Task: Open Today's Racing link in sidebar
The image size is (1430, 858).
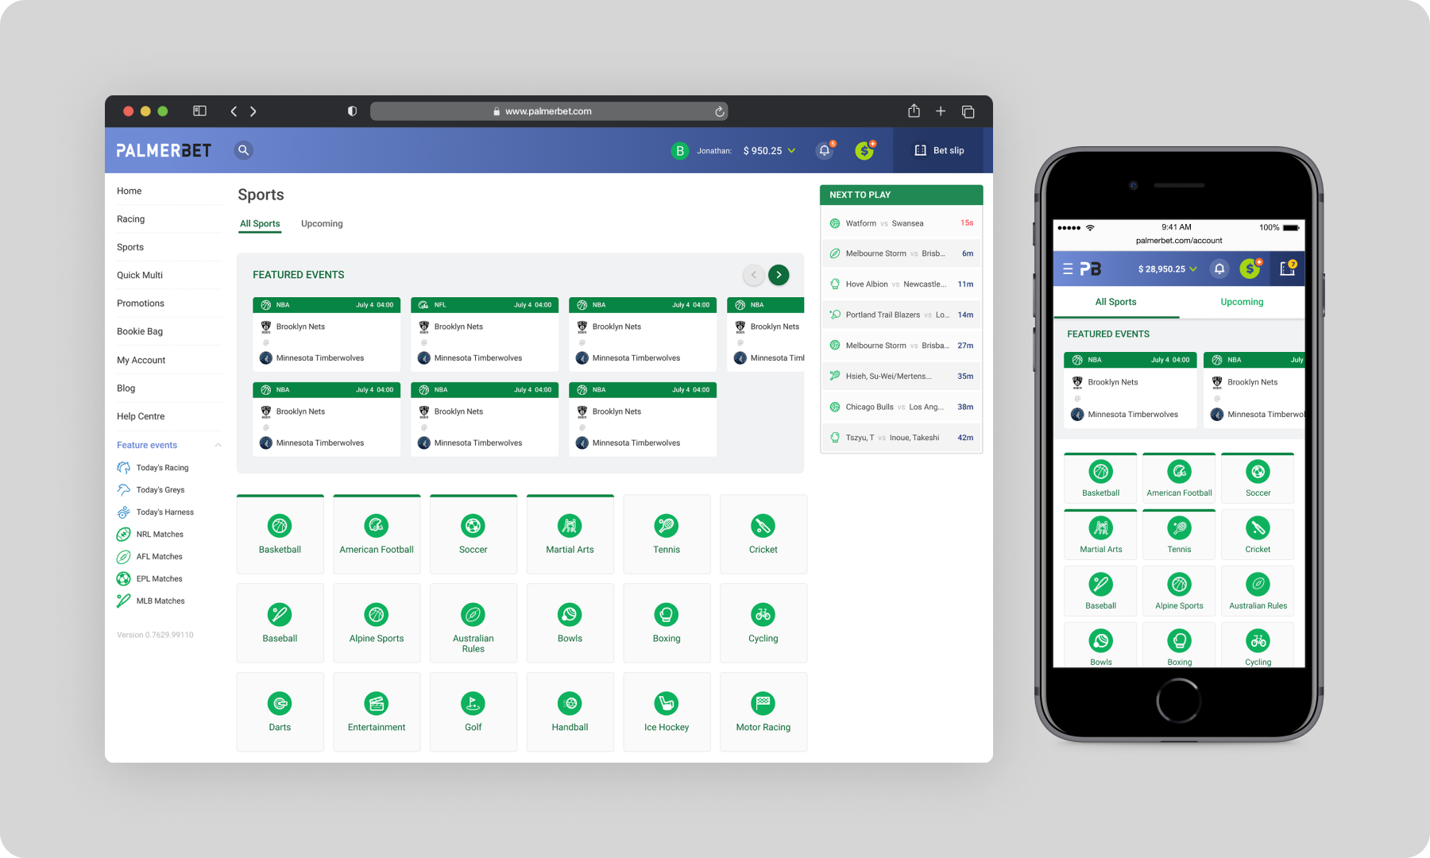Action: [162, 468]
